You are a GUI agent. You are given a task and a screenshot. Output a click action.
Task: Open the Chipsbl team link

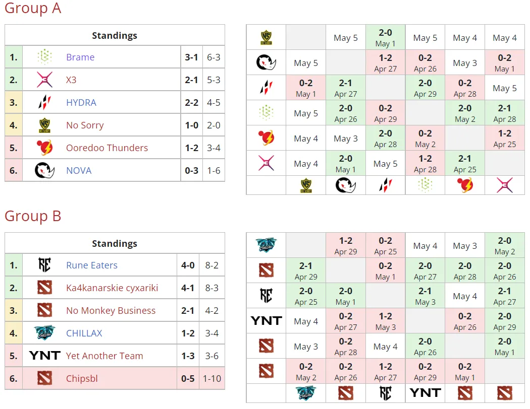pos(82,379)
